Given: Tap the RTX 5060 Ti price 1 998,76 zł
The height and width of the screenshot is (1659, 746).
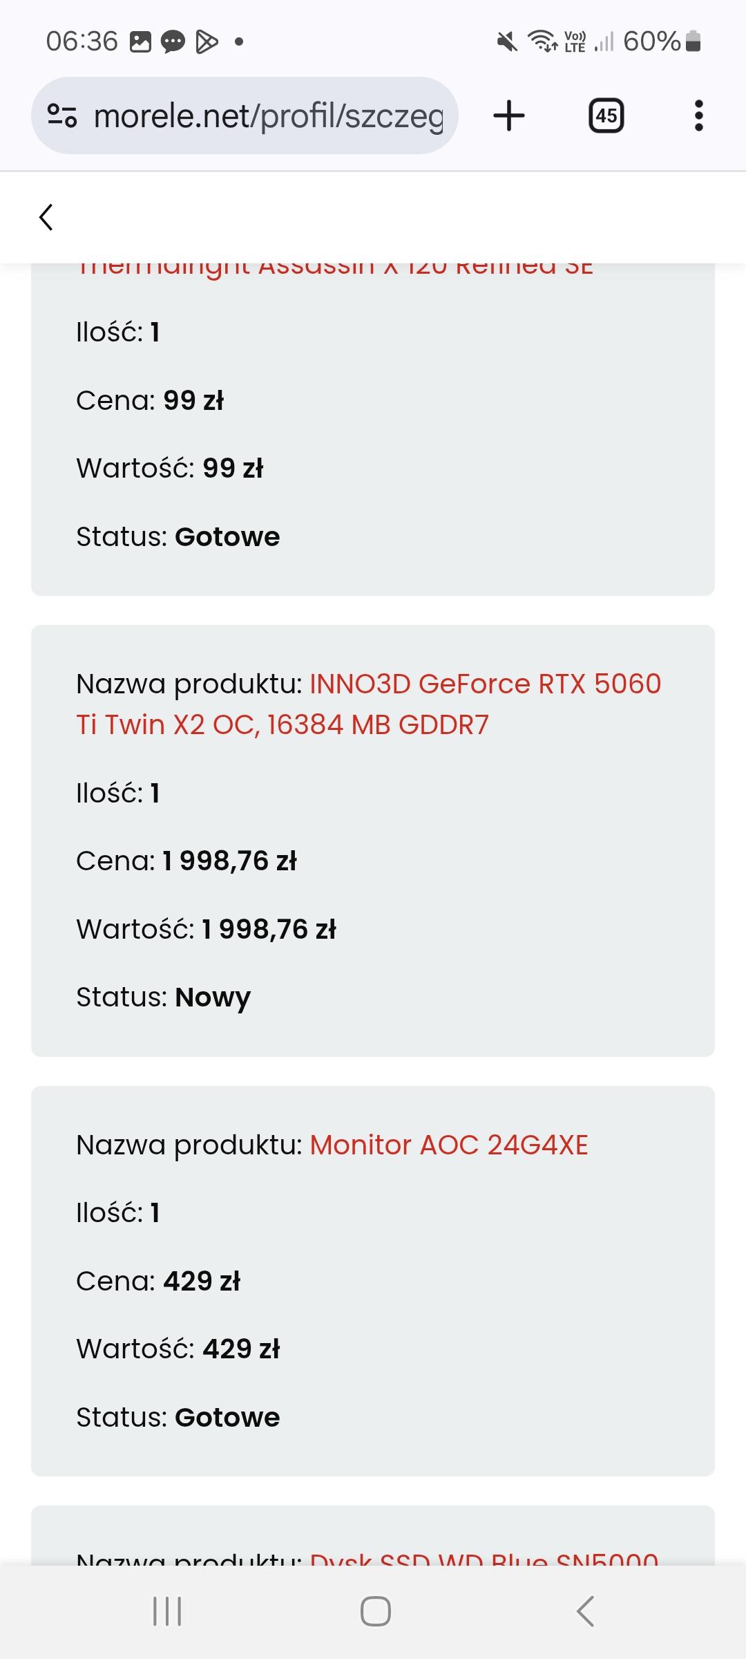Looking at the screenshot, I should click(x=229, y=861).
